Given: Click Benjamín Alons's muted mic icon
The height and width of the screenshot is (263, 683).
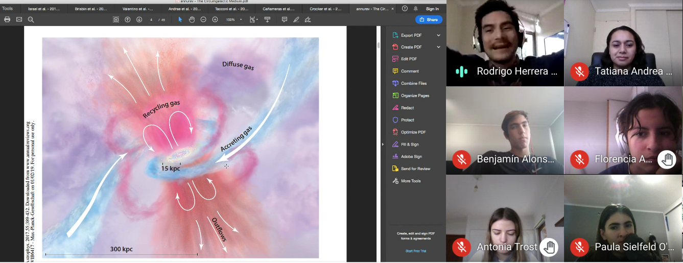Looking at the screenshot, I should [x=461, y=159].
